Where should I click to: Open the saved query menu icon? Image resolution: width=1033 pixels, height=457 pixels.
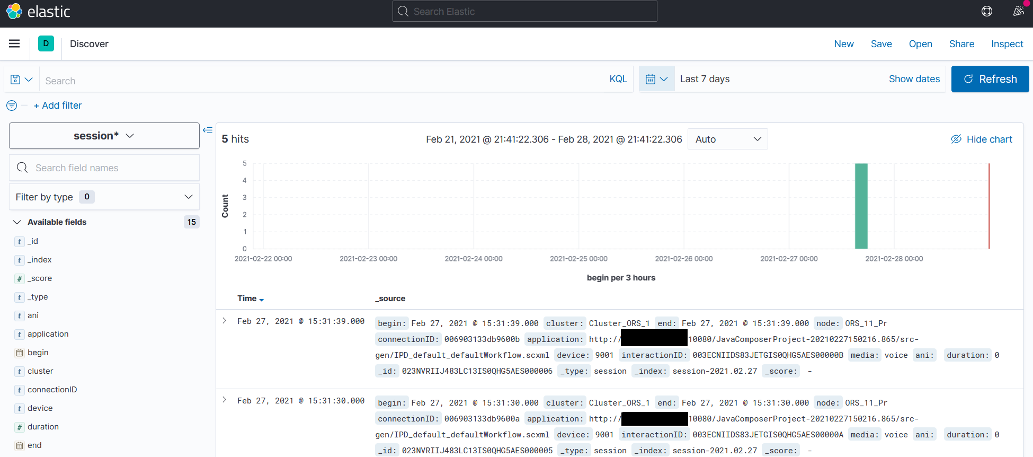tap(22, 80)
